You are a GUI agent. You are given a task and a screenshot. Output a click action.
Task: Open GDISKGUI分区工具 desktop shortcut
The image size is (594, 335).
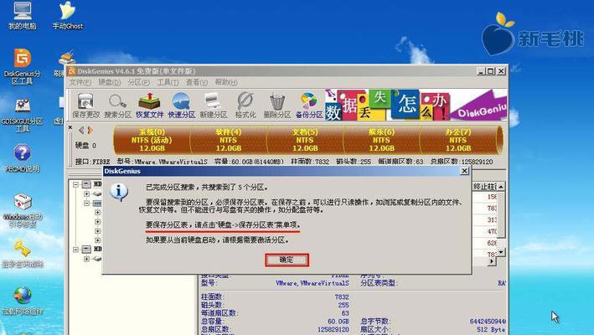pos(23,115)
